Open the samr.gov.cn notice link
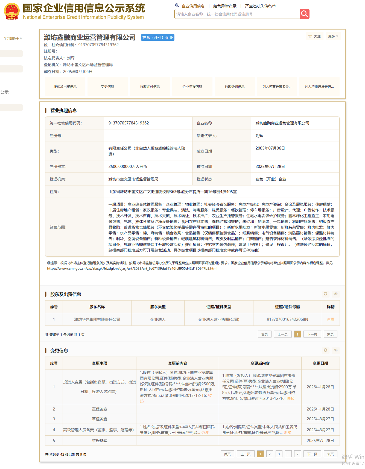 coord(132,268)
